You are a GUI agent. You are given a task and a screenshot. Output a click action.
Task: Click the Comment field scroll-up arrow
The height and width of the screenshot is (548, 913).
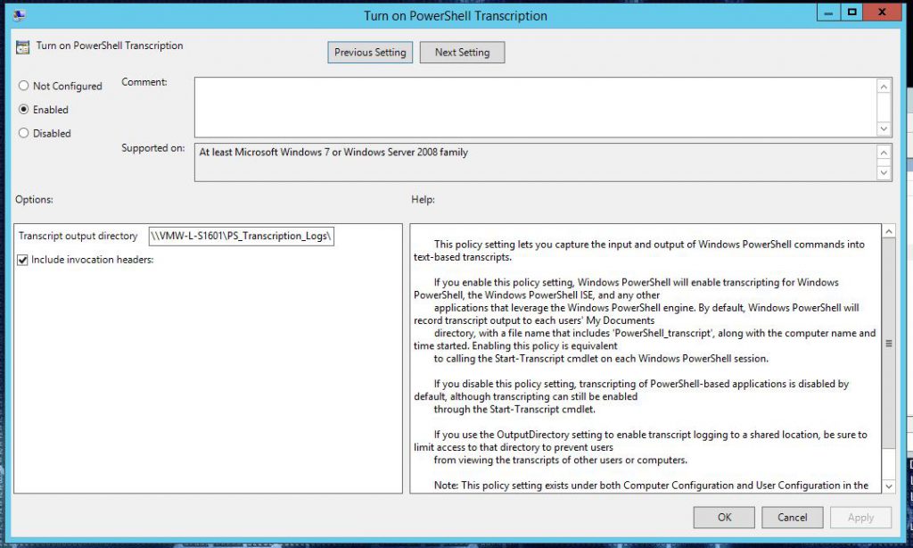point(884,86)
